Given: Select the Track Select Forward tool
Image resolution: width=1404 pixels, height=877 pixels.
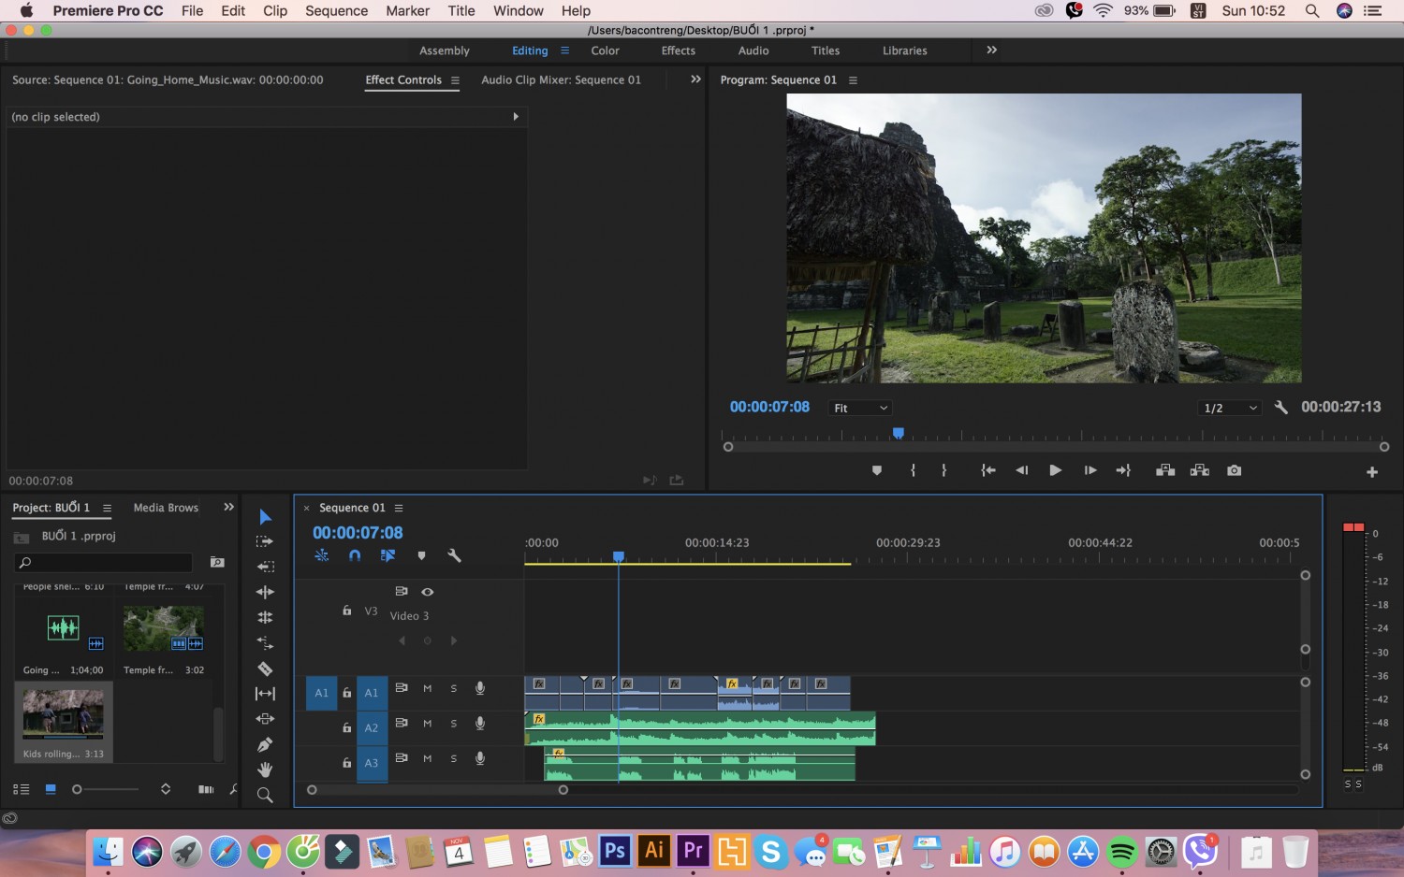Looking at the screenshot, I should tap(265, 541).
